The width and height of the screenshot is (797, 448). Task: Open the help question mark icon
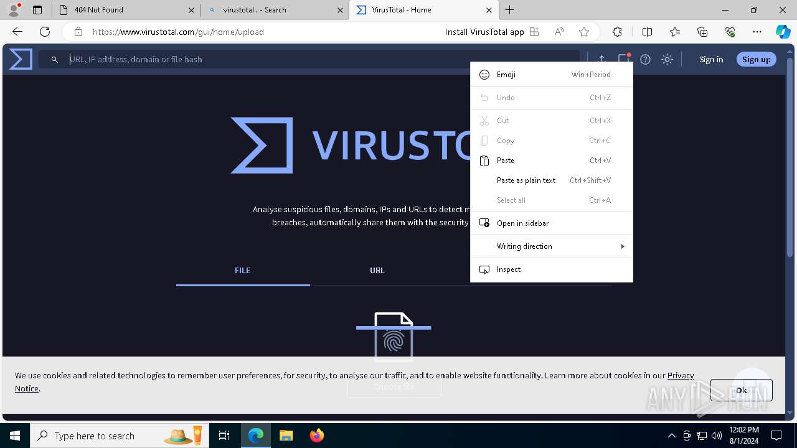click(646, 59)
